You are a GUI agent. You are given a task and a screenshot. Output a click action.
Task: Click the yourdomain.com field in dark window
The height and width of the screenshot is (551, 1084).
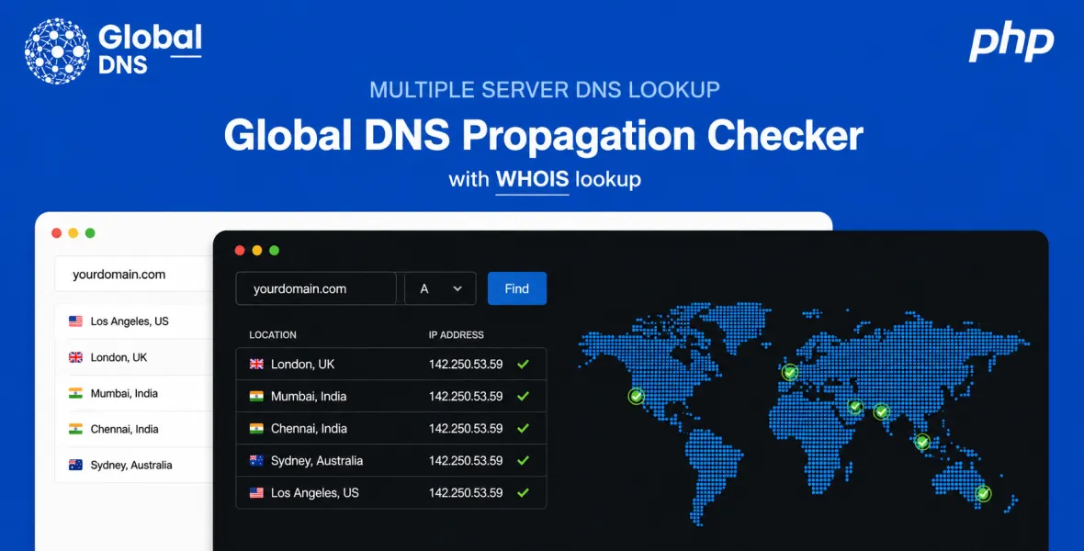(316, 288)
